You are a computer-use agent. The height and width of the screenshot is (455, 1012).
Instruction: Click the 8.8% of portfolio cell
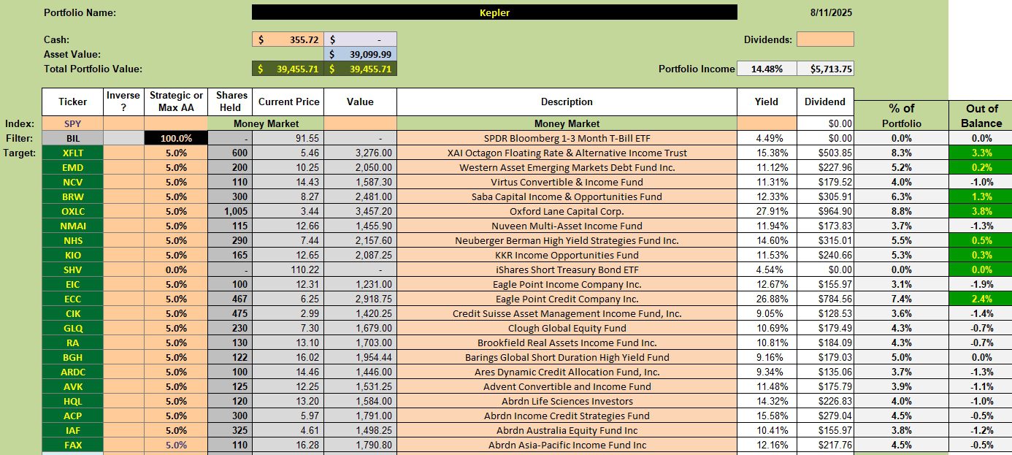pos(901,211)
